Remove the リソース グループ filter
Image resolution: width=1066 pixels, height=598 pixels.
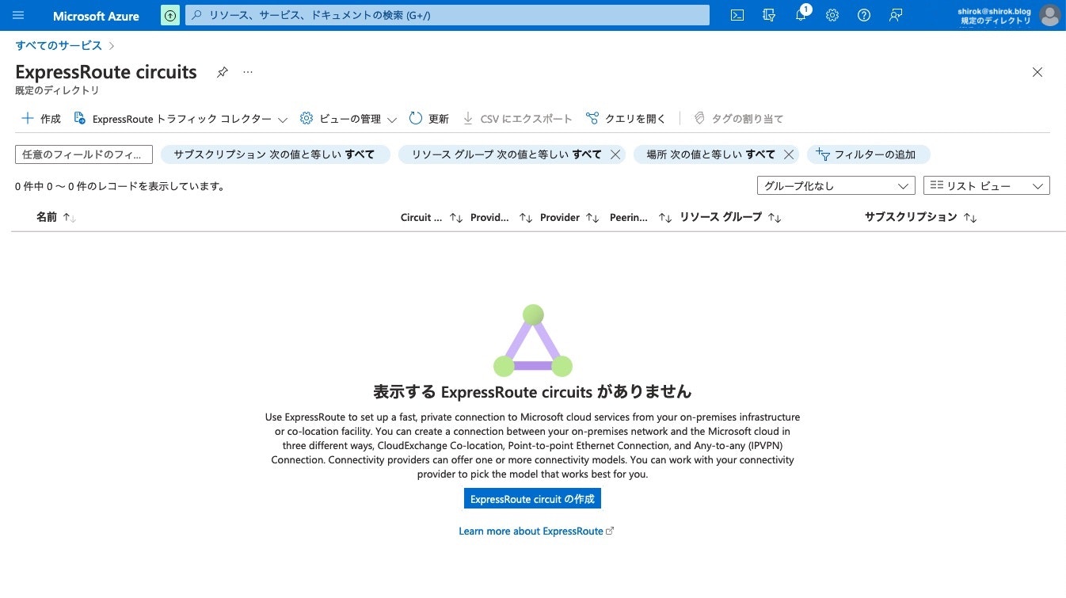coord(615,154)
